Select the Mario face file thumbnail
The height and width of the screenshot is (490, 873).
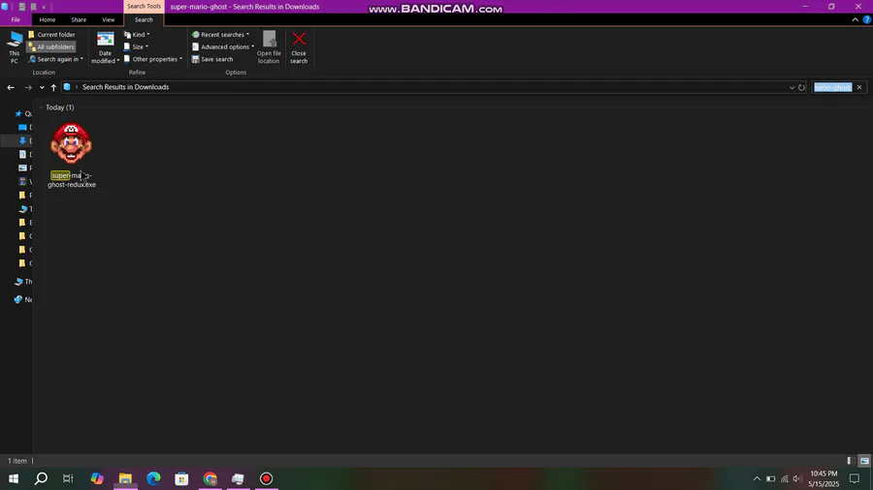point(71,143)
